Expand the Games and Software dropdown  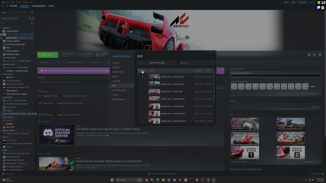click(14, 18)
